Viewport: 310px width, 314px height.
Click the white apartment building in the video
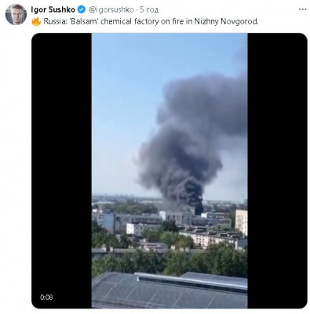pos(241,222)
